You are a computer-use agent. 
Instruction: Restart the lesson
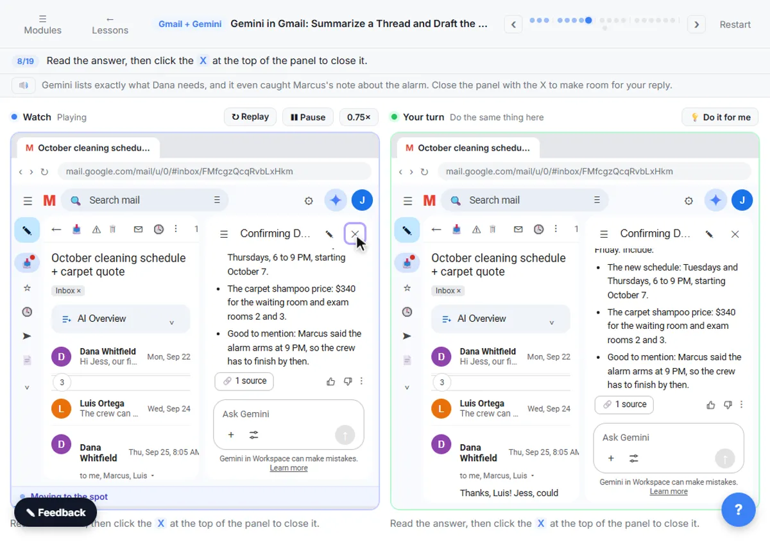coord(735,24)
